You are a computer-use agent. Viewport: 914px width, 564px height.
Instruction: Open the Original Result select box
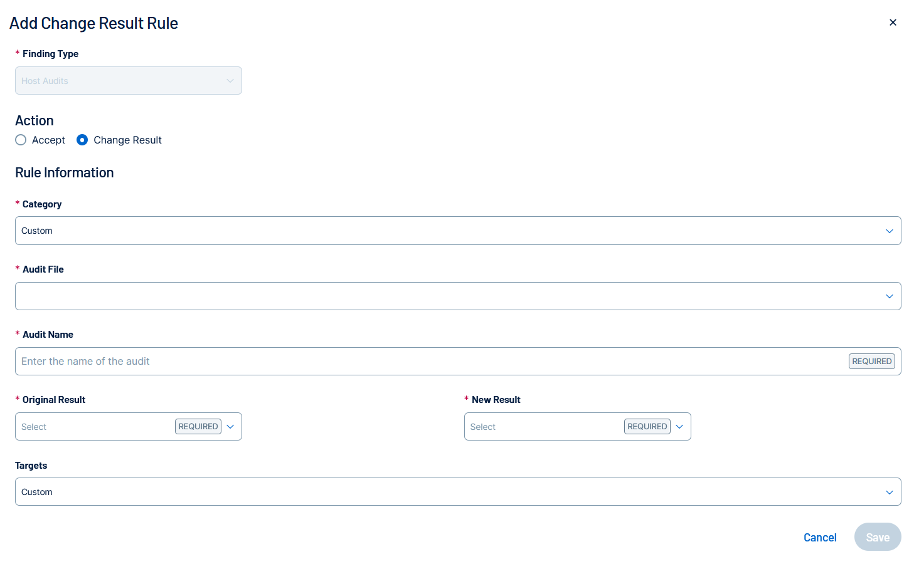94,427
